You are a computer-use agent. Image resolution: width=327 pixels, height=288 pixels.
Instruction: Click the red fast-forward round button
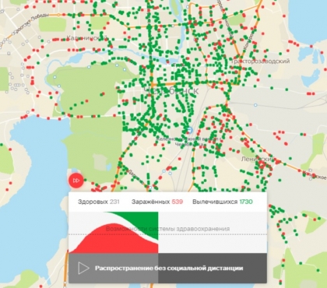(x=76, y=181)
